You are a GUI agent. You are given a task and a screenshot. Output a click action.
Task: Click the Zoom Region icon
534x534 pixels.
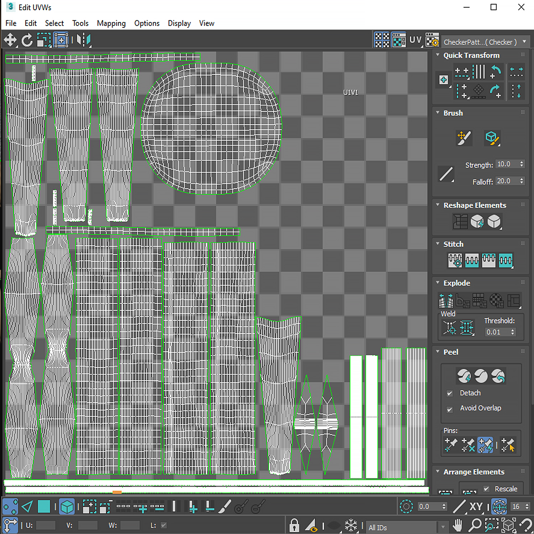[492, 525]
